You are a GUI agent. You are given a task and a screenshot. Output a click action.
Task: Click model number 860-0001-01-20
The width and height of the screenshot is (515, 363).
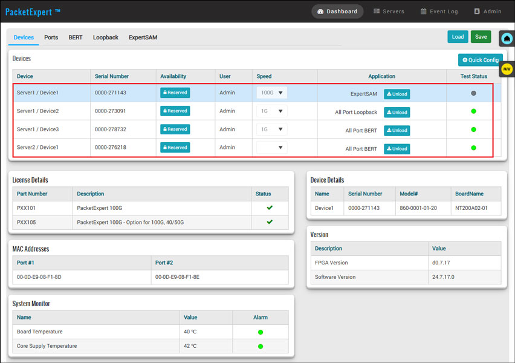tap(418, 208)
